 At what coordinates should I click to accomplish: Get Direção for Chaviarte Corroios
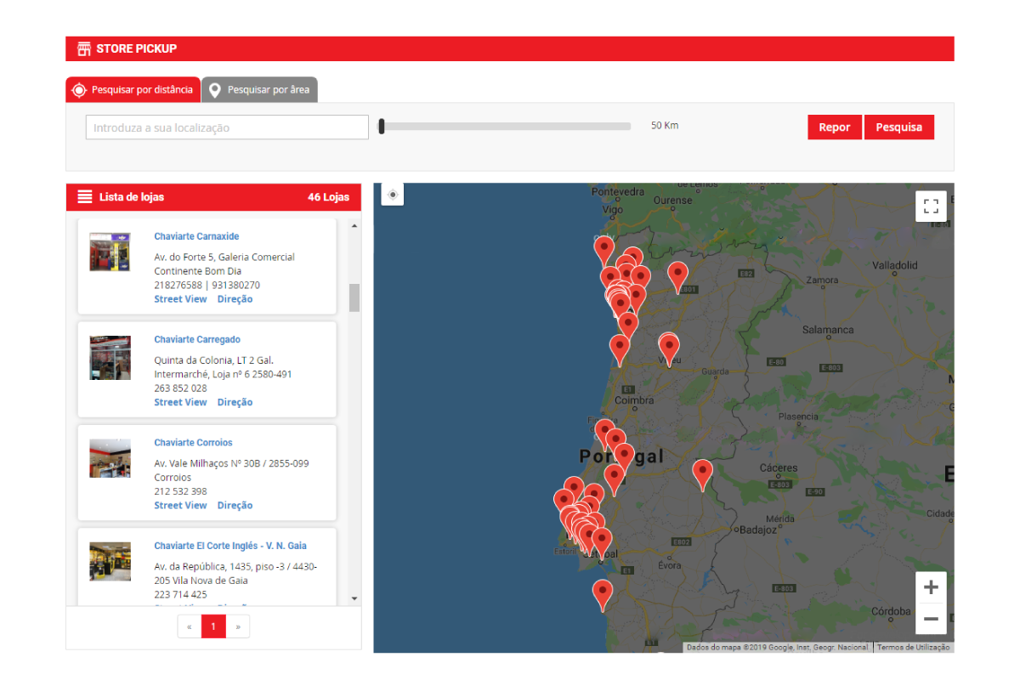[x=235, y=505]
